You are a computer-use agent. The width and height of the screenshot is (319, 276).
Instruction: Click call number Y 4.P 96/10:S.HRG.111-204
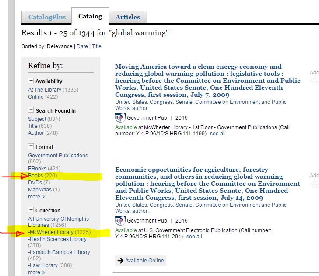pyautogui.click(x=148, y=237)
